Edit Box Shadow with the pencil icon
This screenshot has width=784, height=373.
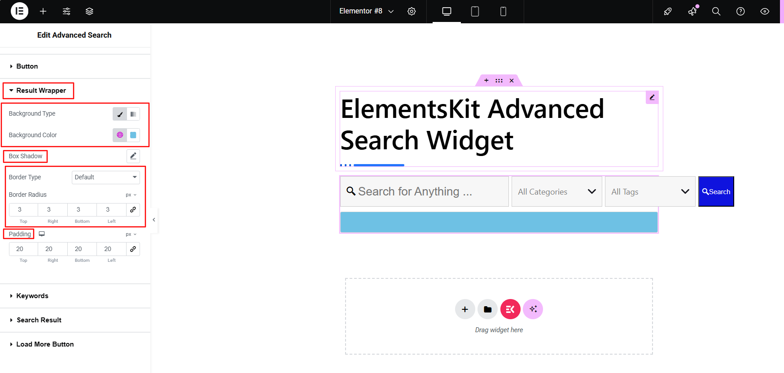[x=133, y=156]
